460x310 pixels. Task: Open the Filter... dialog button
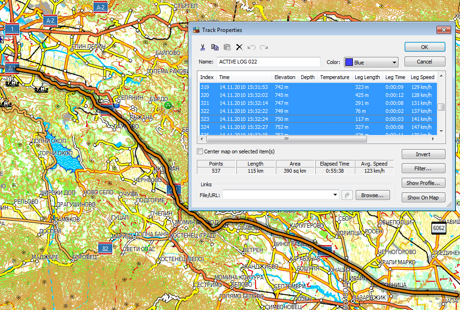click(x=423, y=168)
